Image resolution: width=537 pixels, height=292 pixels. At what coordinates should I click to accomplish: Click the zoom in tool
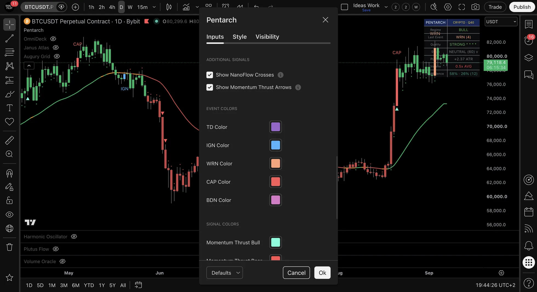pos(10,154)
